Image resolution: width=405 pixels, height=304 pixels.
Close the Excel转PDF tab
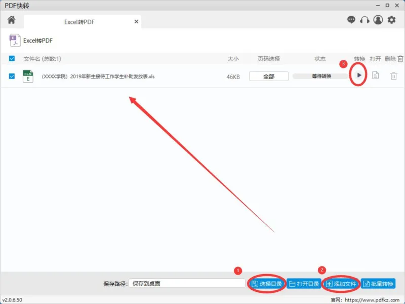(136, 22)
